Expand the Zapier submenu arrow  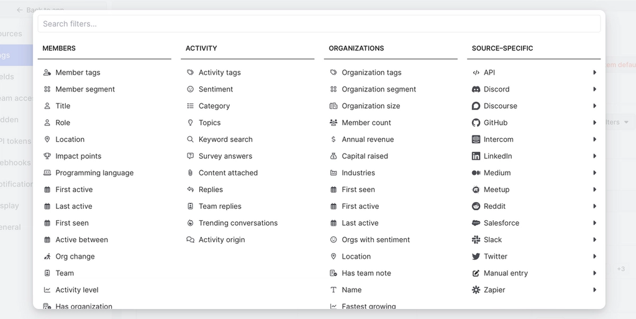click(594, 290)
